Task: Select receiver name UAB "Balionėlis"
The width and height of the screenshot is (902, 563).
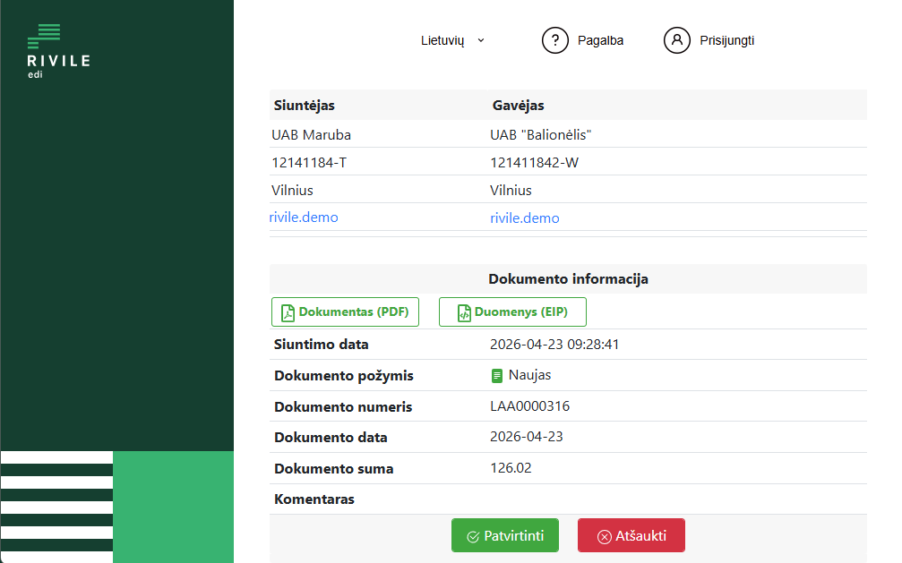Action: coord(541,134)
